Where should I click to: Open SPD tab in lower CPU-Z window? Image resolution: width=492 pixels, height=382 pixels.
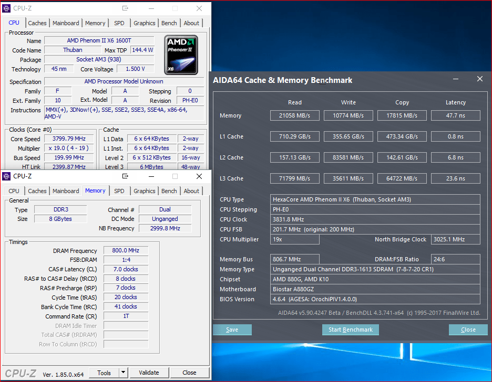tap(119, 191)
